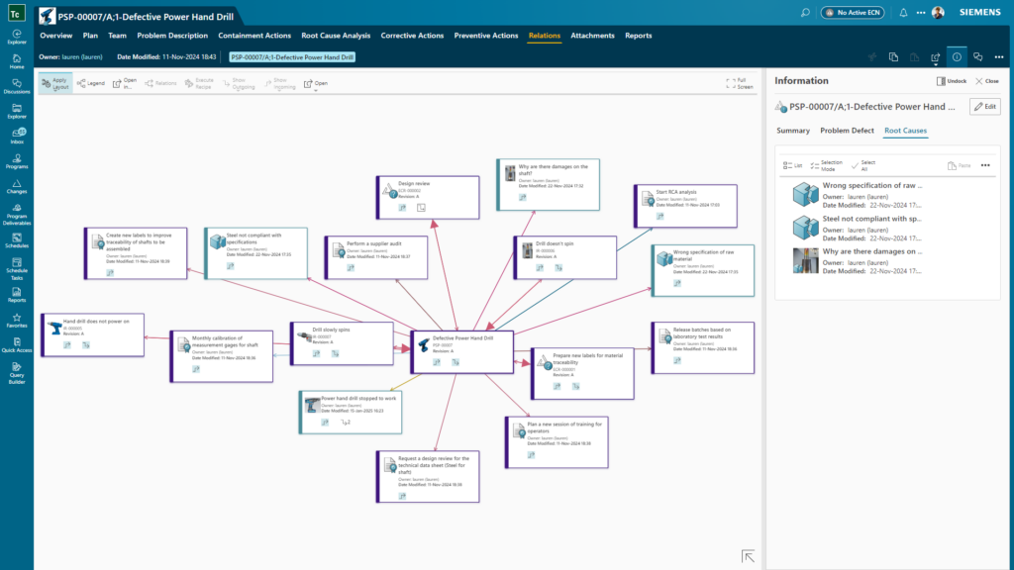Select the Problem Defect tab
This screenshot has height=570, width=1014.
(847, 131)
